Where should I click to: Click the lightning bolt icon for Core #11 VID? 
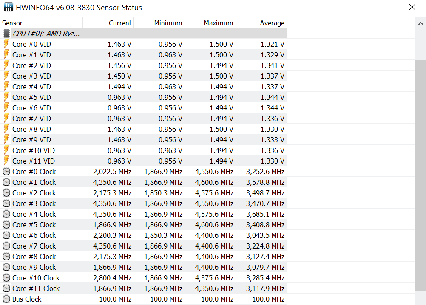coord(6,161)
